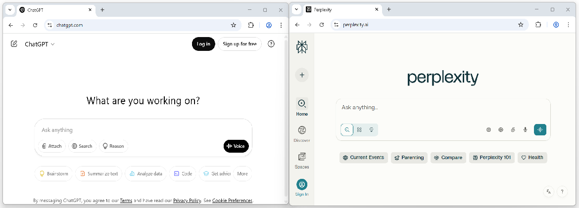Click the back arrow in Perplexity browser window
579x208 pixels.
tap(297, 25)
